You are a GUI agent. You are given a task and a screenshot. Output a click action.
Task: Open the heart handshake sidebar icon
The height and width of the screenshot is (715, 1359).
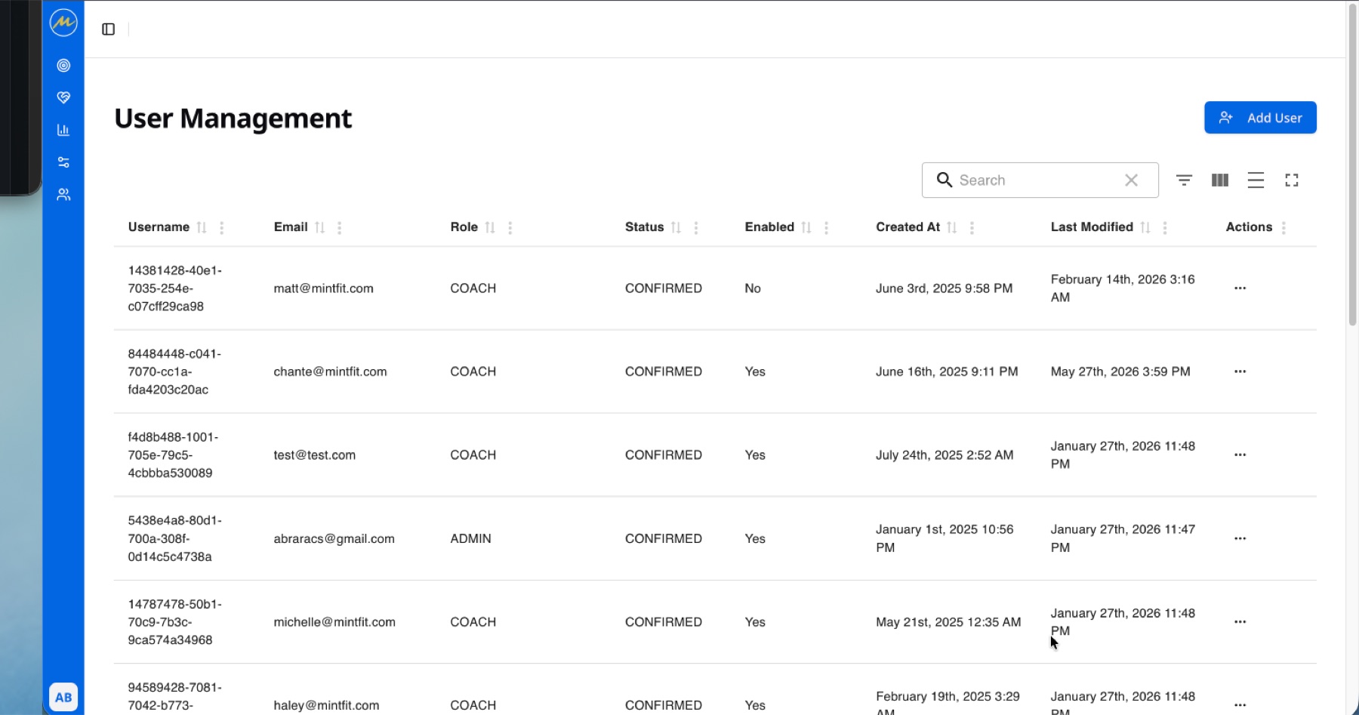click(x=63, y=97)
